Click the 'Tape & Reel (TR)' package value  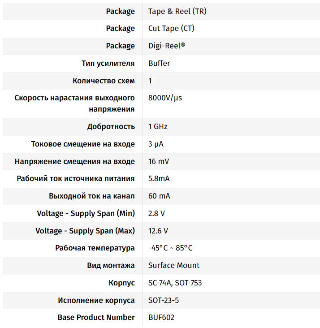pyautogui.click(x=177, y=11)
